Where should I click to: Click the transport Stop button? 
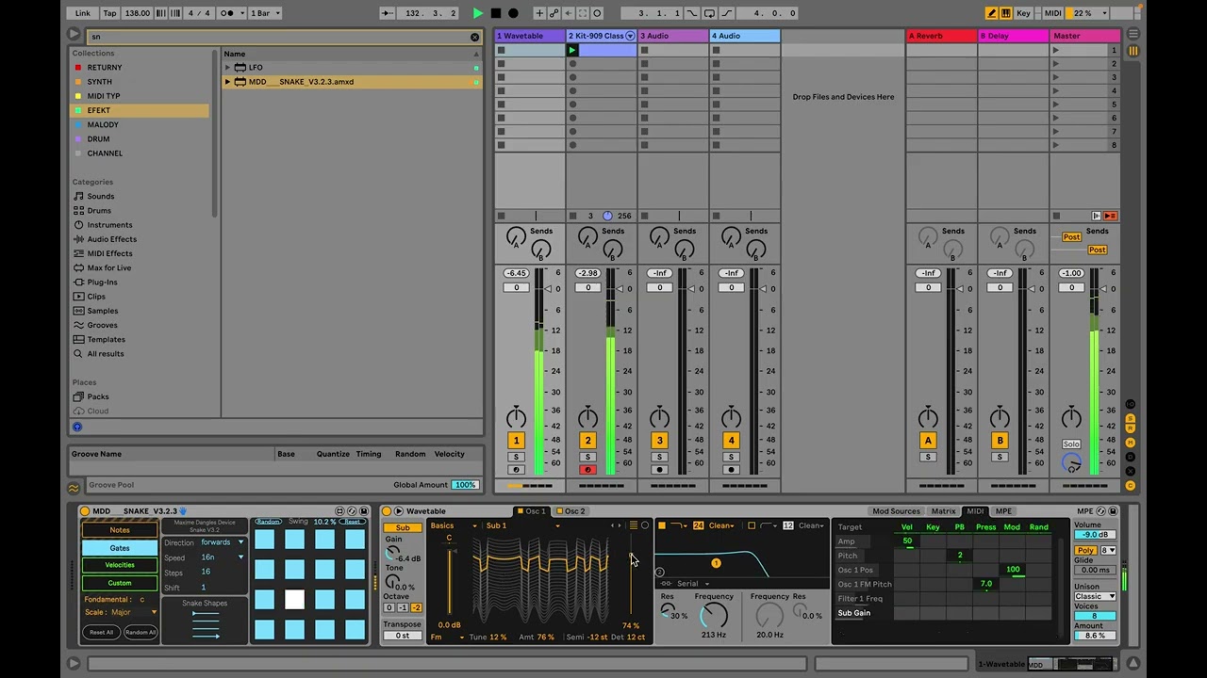[x=496, y=13]
